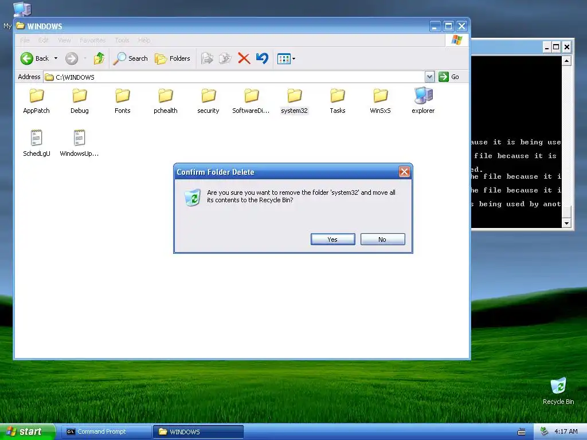Click the Windows flag logo in Explorer
587x440 pixels.
click(x=457, y=40)
